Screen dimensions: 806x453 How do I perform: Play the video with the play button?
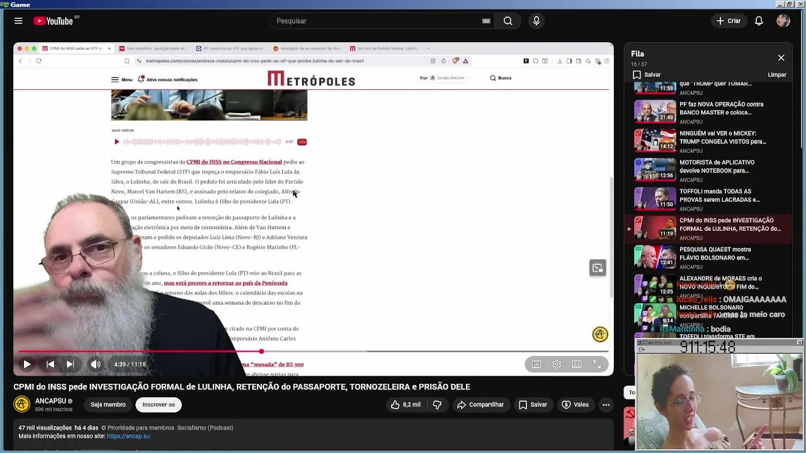click(27, 364)
